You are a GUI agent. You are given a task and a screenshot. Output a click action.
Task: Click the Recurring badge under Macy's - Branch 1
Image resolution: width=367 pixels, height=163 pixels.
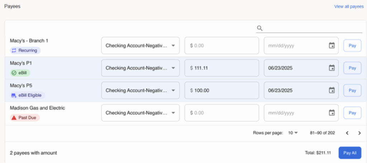click(x=25, y=50)
